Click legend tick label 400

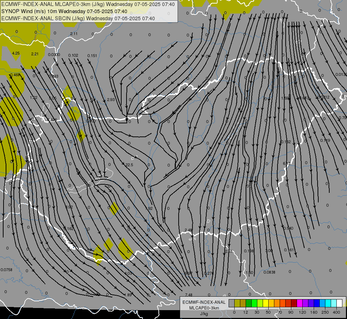pyautogui.click(x=336, y=312)
